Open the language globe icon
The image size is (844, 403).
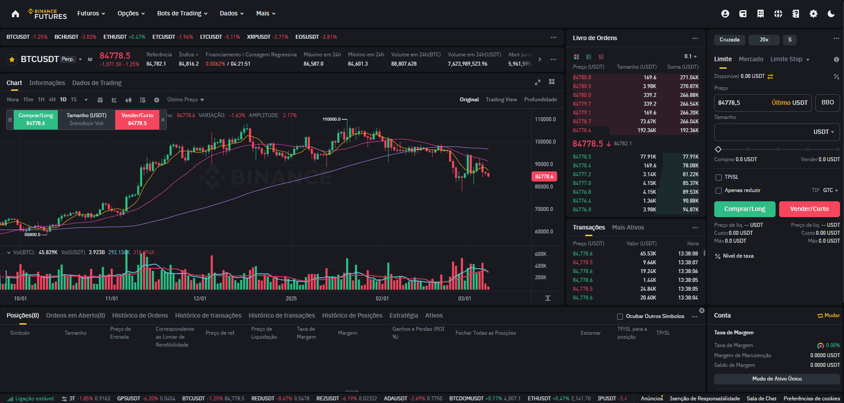click(x=778, y=14)
